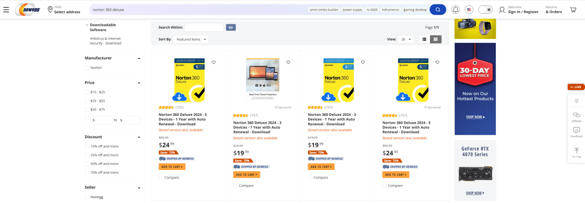This screenshot has height=203, width=585.
Task: Click the Sign In / Register person icon
Action: 502,10
